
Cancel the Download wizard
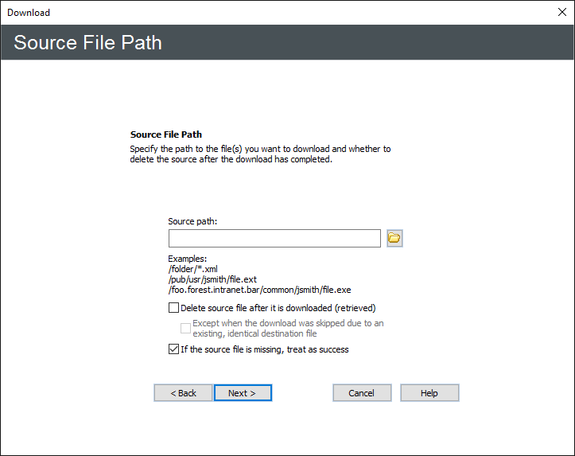click(362, 393)
